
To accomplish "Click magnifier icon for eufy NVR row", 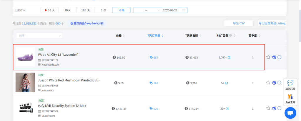I will coord(280,108).
